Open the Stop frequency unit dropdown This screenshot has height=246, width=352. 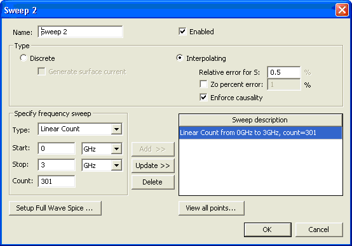click(x=116, y=165)
